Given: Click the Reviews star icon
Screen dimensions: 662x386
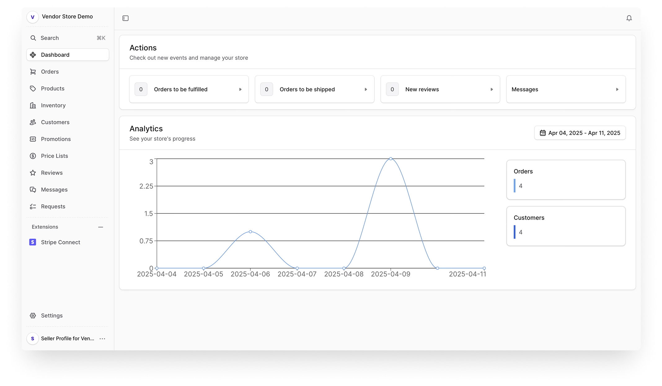Looking at the screenshot, I should (x=33, y=173).
